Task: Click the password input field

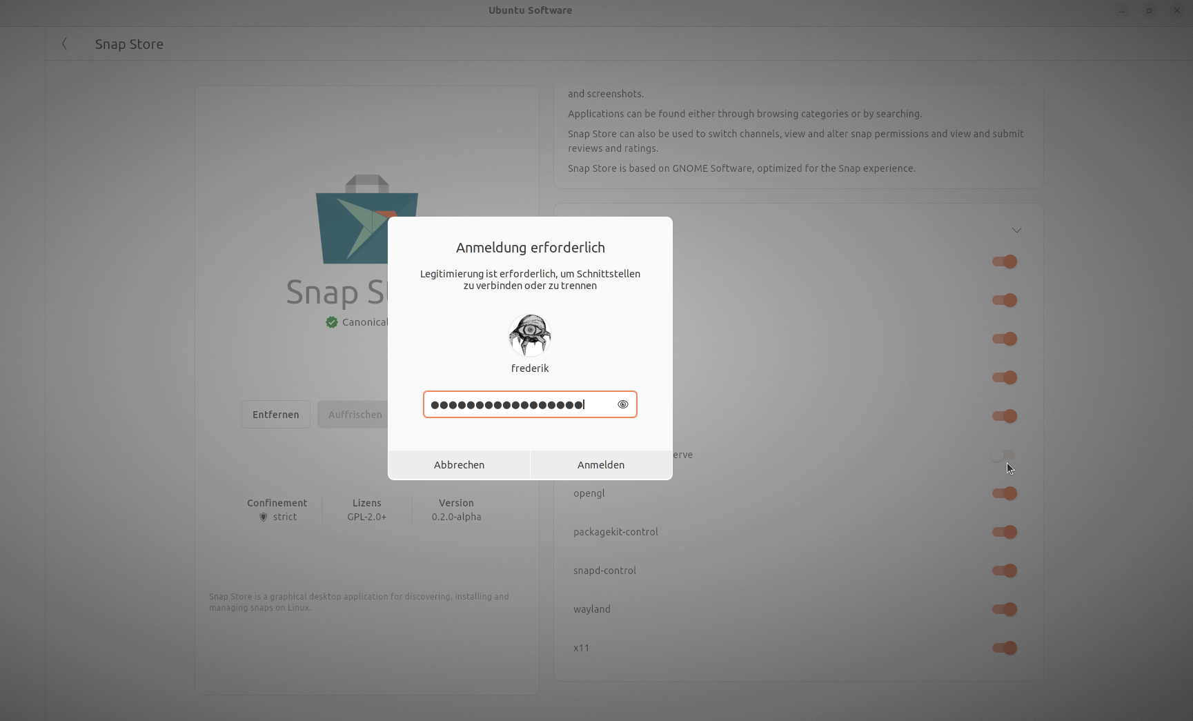Action: 530,404
